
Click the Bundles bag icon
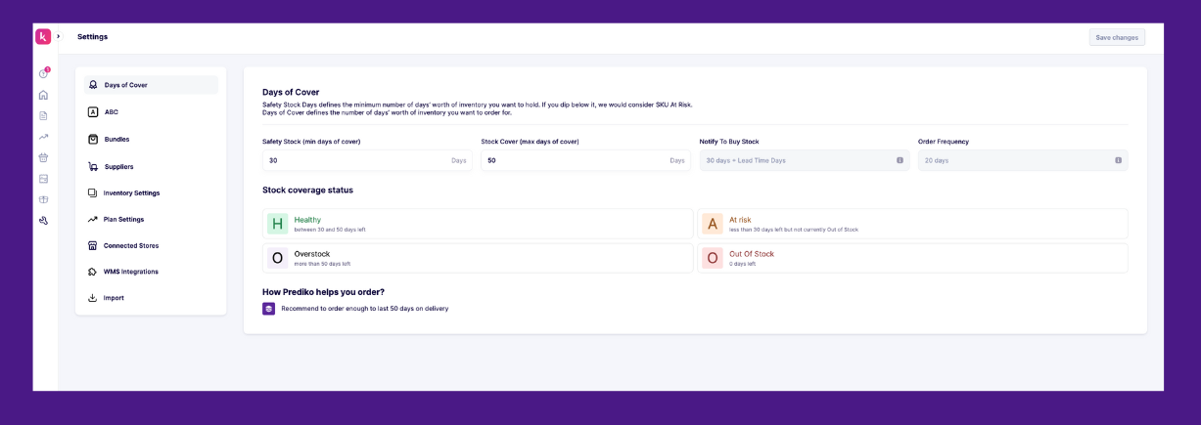pyautogui.click(x=93, y=139)
